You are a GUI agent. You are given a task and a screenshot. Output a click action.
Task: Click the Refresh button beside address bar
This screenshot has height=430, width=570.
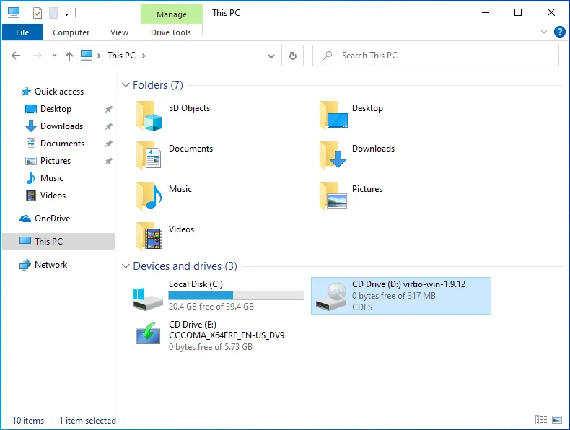293,56
